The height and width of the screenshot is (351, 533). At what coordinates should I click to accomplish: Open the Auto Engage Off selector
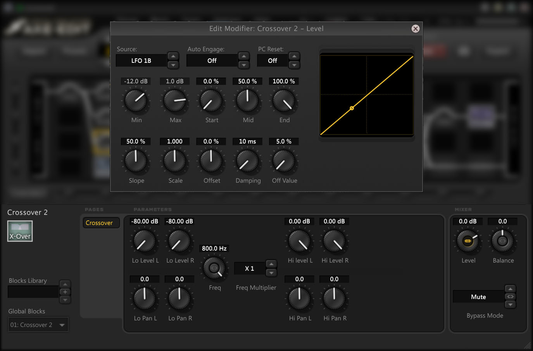point(212,61)
